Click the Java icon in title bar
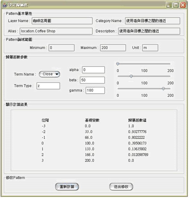 pyautogui.click(x=5, y=5)
